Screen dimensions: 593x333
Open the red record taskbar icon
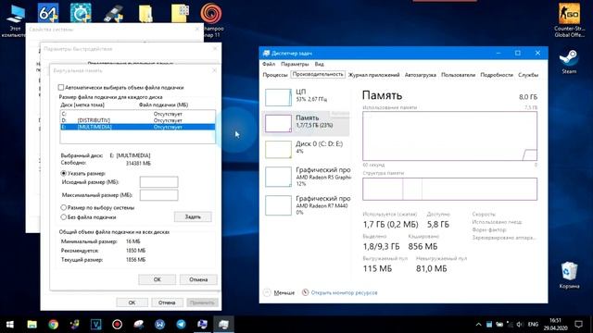point(117,325)
